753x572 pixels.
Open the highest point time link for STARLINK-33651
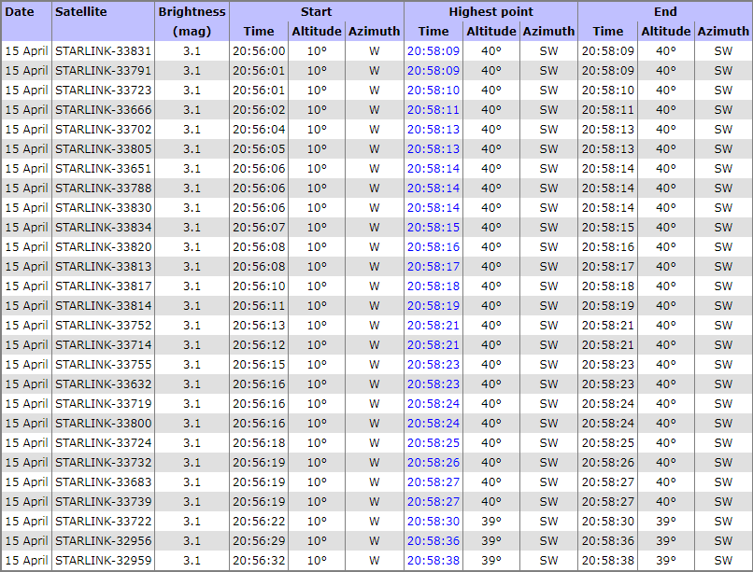point(433,169)
